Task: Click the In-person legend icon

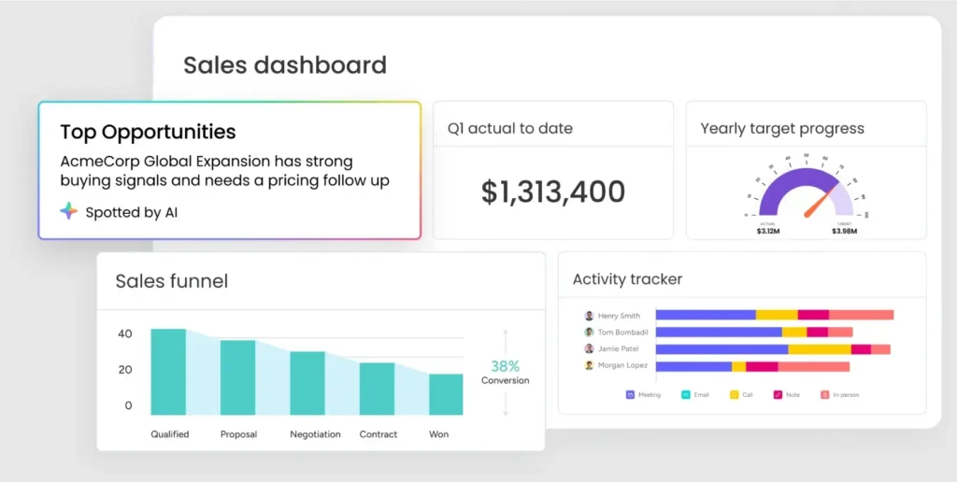Action: [x=825, y=395]
